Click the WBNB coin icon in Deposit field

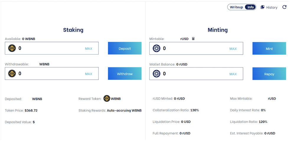pos(12,48)
